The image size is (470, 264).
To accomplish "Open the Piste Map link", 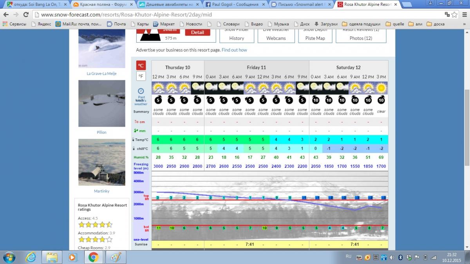I will pos(315,38).
